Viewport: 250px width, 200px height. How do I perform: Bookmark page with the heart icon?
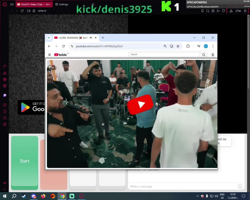(x=223, y=11)
